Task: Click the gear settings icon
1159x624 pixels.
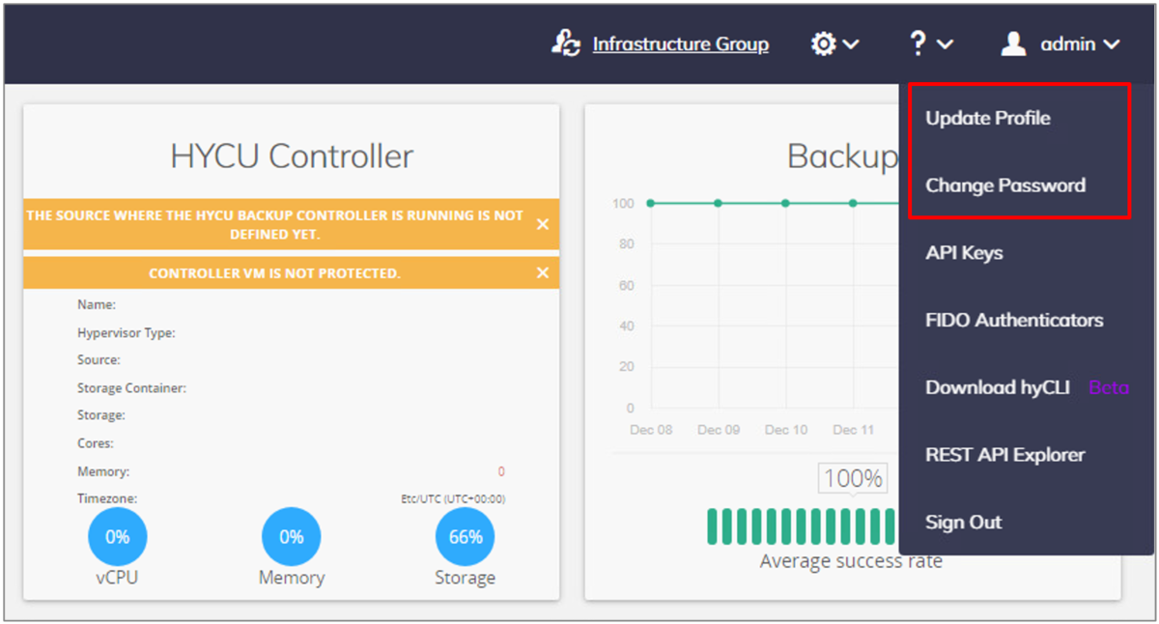Action: click(x=823, y=43)
